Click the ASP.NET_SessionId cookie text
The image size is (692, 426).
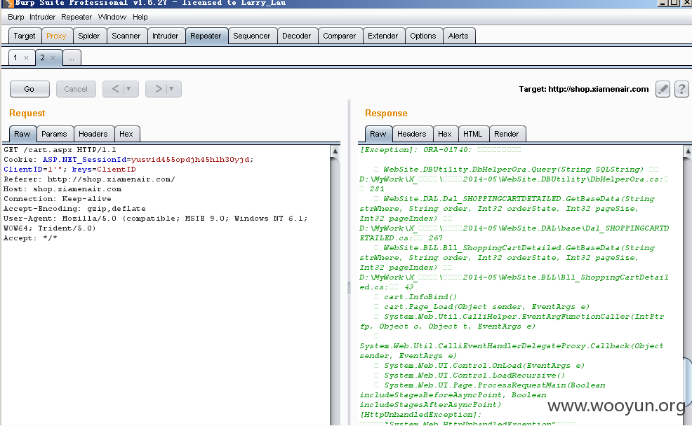coord(84,160)
